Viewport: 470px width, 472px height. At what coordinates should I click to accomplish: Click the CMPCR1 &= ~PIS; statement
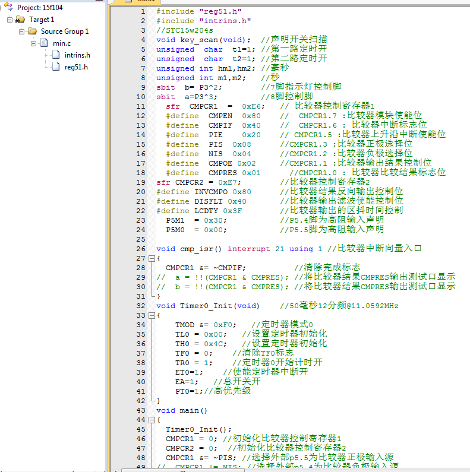[x=201, y=458]
